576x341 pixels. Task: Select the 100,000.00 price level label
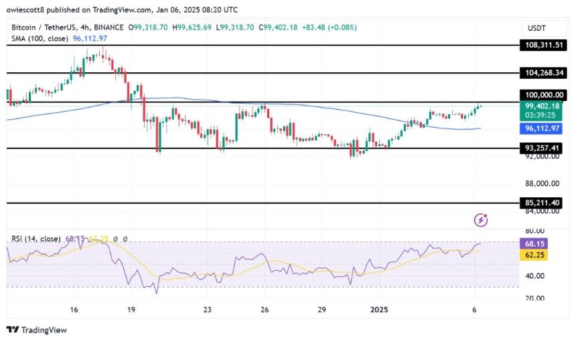544,95
